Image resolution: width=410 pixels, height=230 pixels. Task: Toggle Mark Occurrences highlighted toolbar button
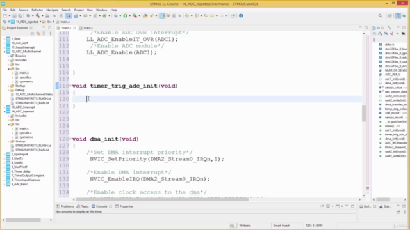(162, 16)
